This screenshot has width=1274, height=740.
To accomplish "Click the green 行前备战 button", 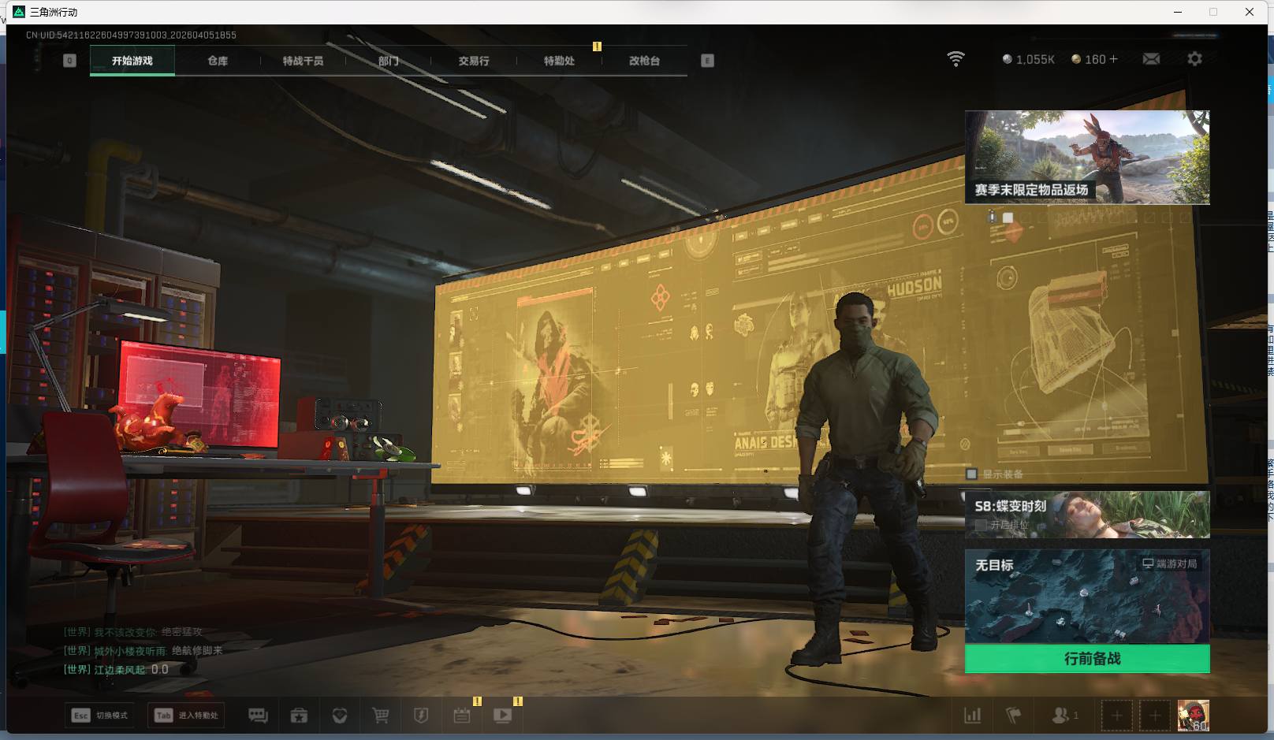I will 1087,659.
